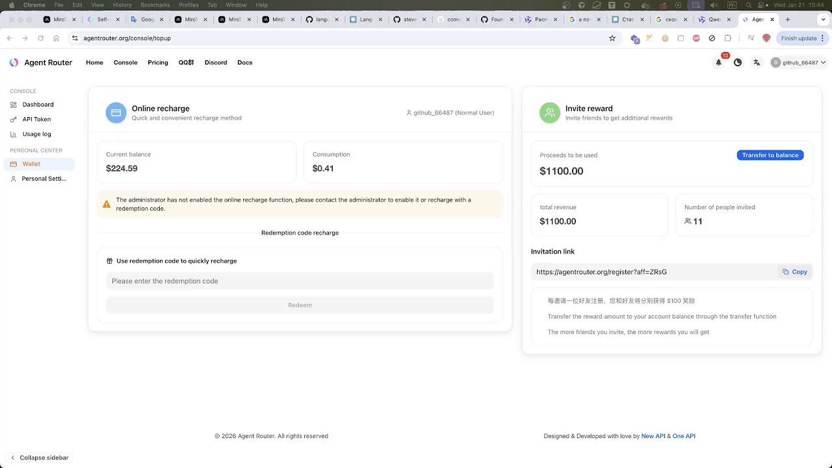This screenshot has width=832, height=468.
Task: Click the Finish update button
Action: pos(803,38)
